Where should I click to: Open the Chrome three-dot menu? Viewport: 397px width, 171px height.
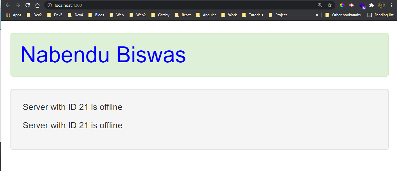tap(391, 5)
